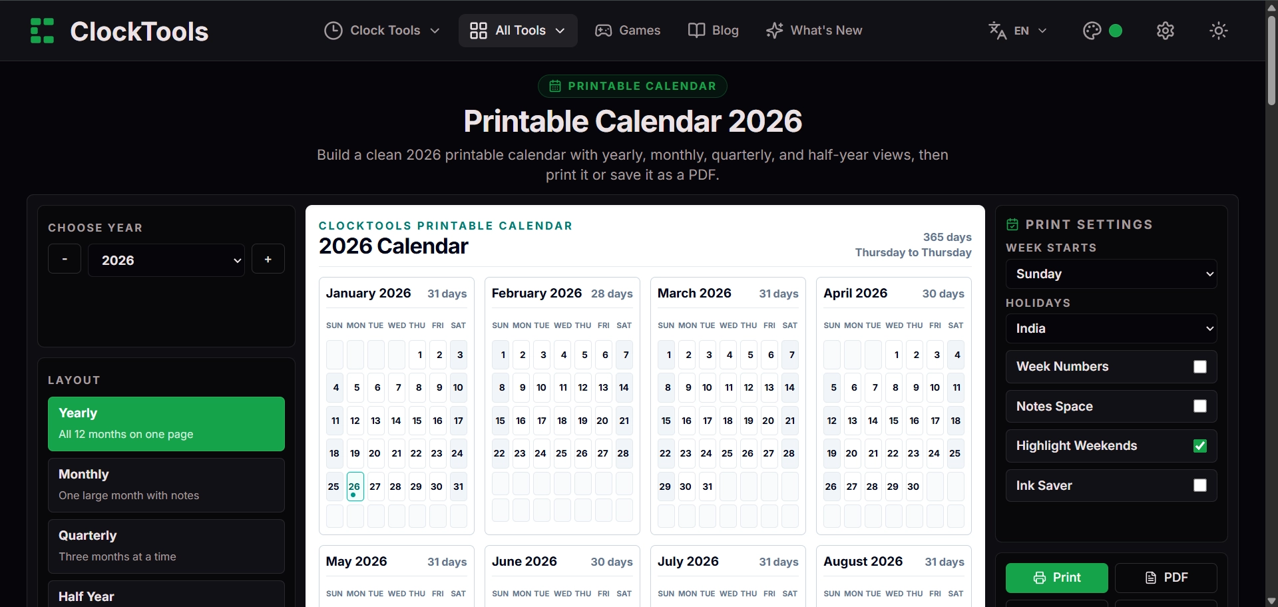Click the ClockTools green logo icon
This screenshot has height=607, width=1278.
(x=42, y=31)
